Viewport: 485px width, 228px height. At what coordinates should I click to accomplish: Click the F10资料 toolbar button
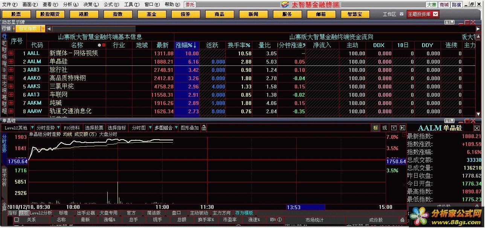[72, 128]
